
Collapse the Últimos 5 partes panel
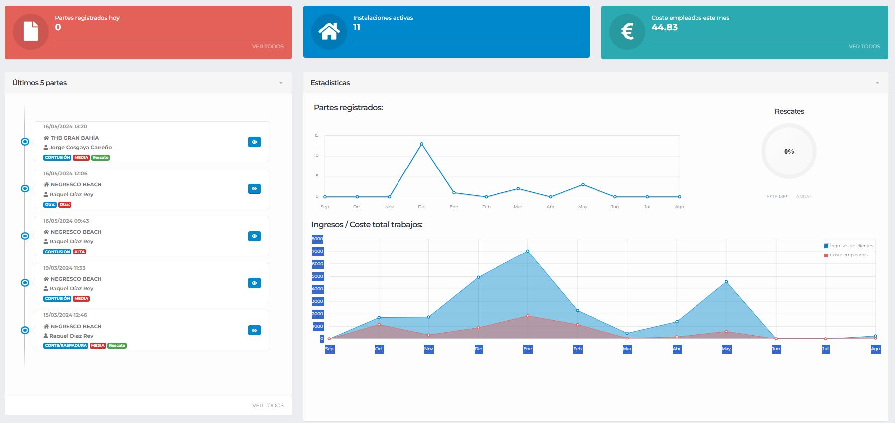281,83
